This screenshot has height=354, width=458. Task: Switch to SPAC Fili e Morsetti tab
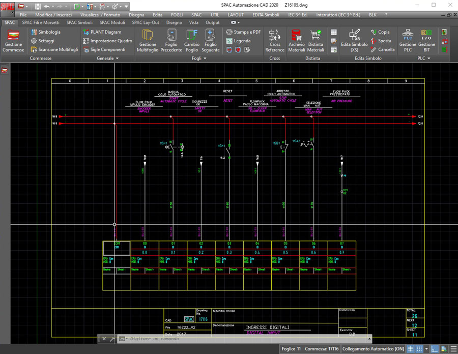click(x=41, y=22)
